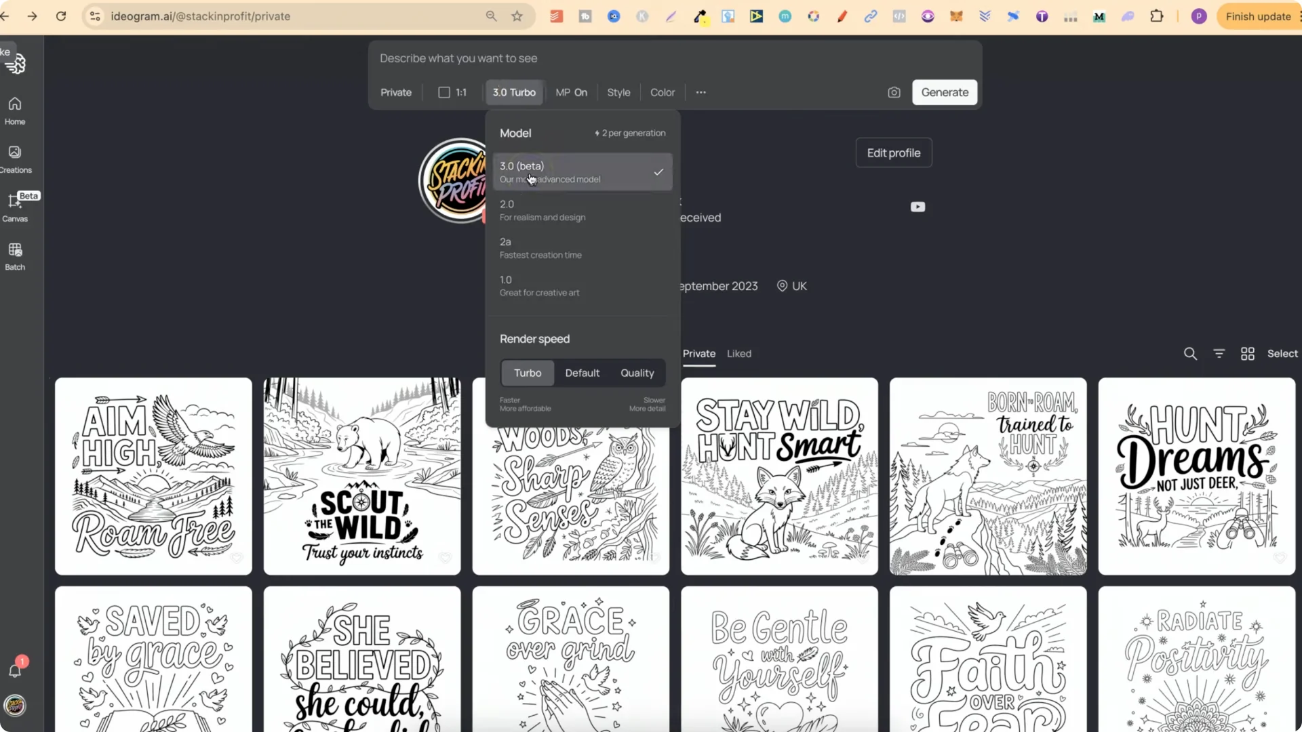Select Home in the left sidebar
The width and height of the screenshot is (1302, 732).
point(14,110)
